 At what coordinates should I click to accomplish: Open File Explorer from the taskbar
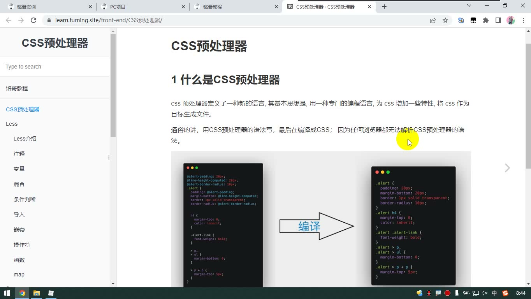(37, 293)
